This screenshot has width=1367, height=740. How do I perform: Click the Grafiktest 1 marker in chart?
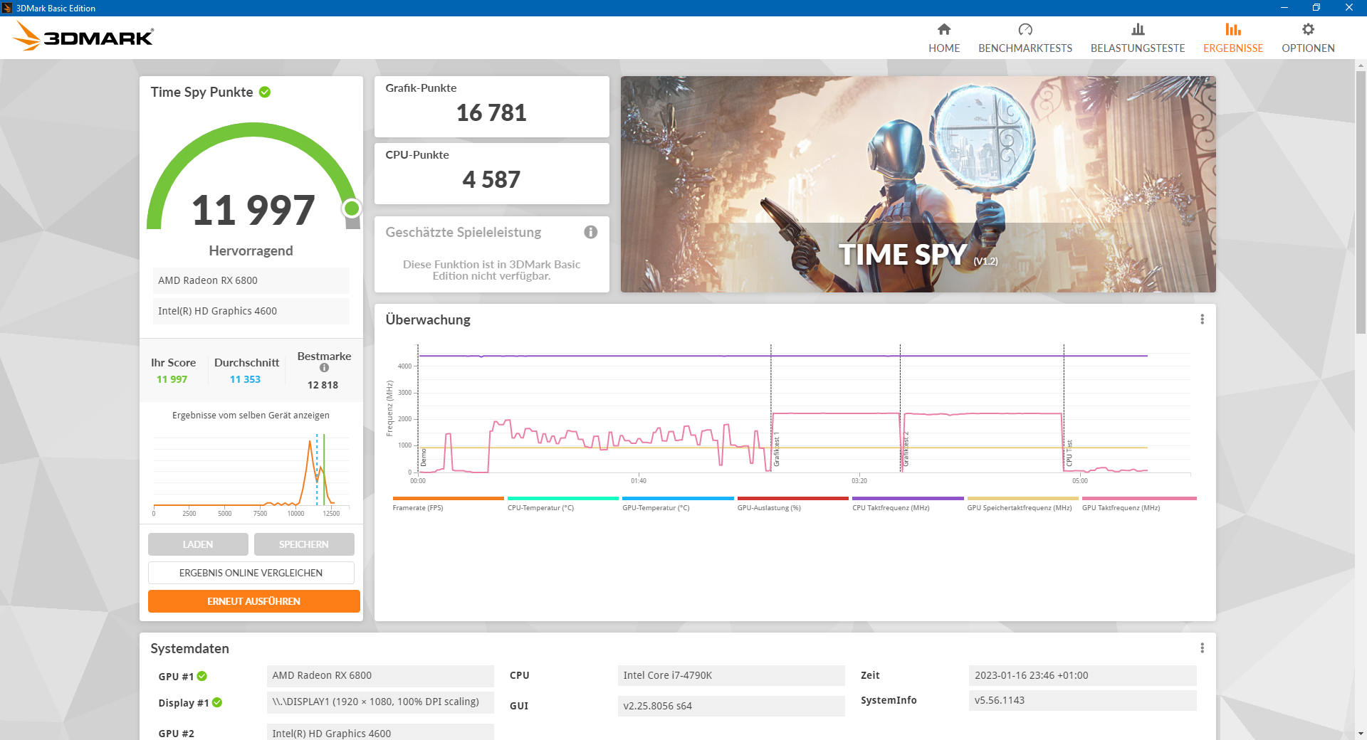point(777,449)
